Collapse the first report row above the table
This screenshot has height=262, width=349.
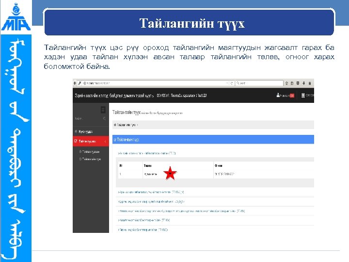[147, 153]
